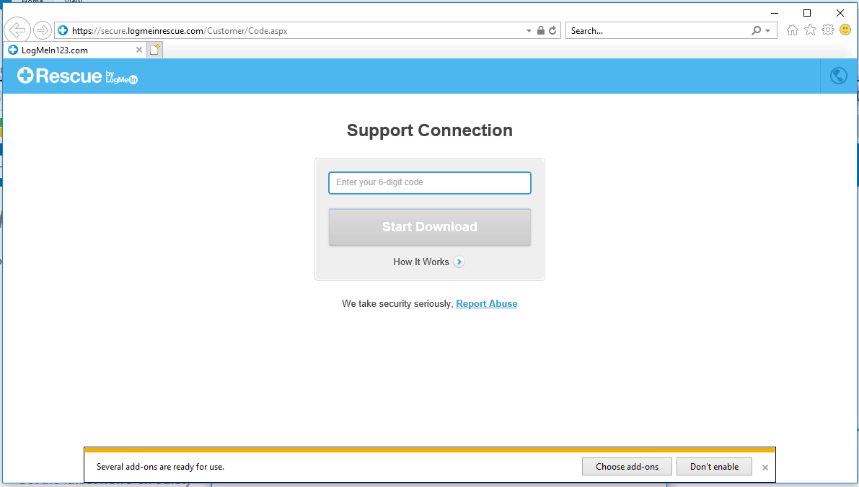Focus the 6-digit code input field

(430, 183)
